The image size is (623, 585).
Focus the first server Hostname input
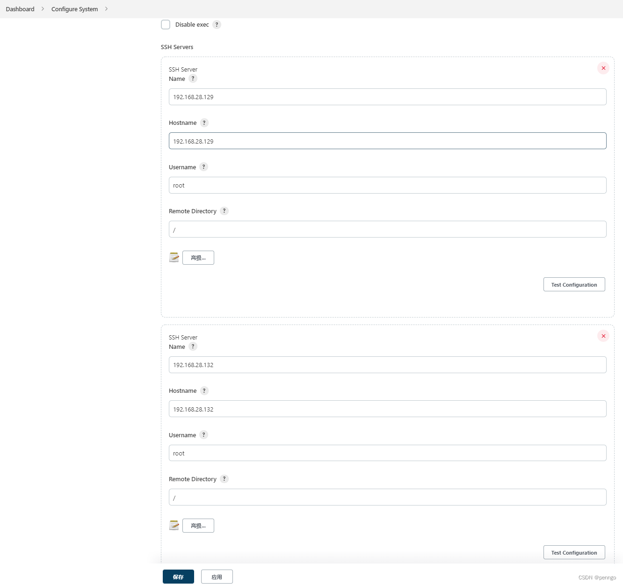tap(387, 141)
